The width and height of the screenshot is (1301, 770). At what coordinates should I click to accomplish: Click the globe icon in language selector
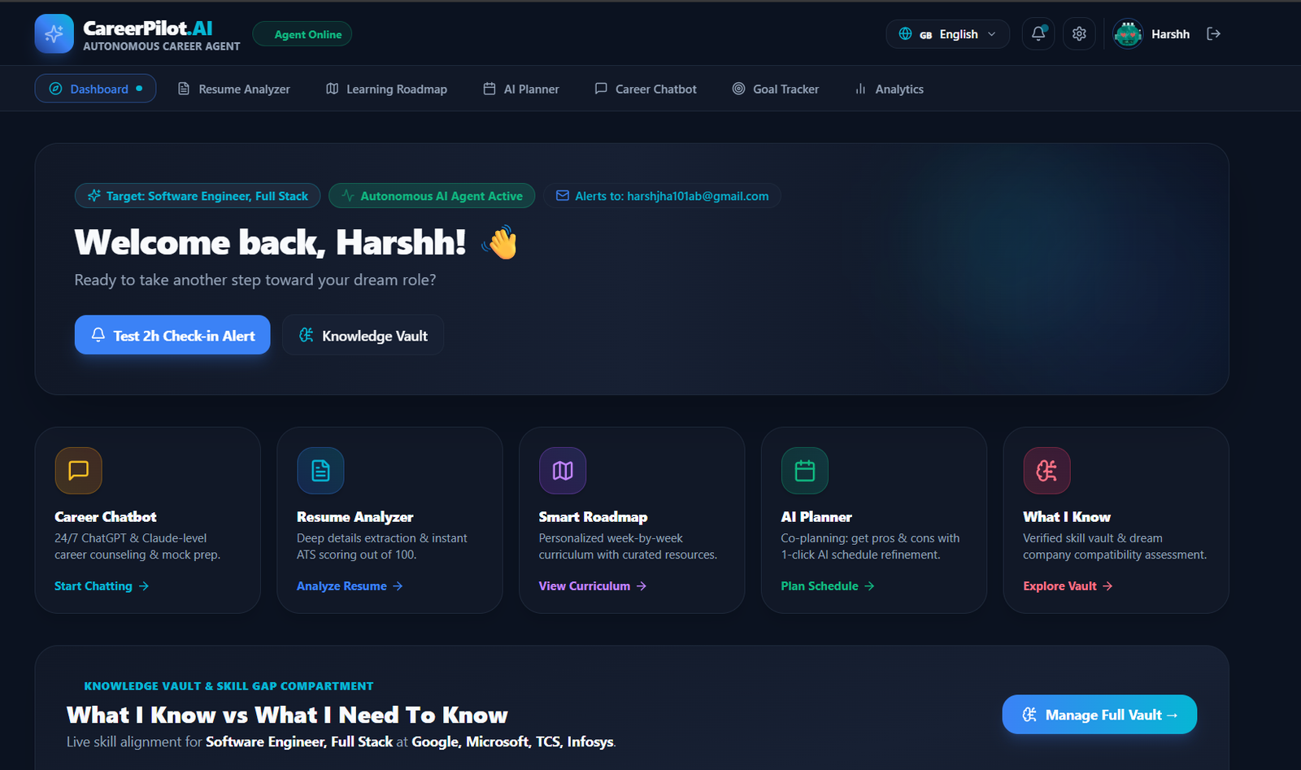(x=905, y=34)
